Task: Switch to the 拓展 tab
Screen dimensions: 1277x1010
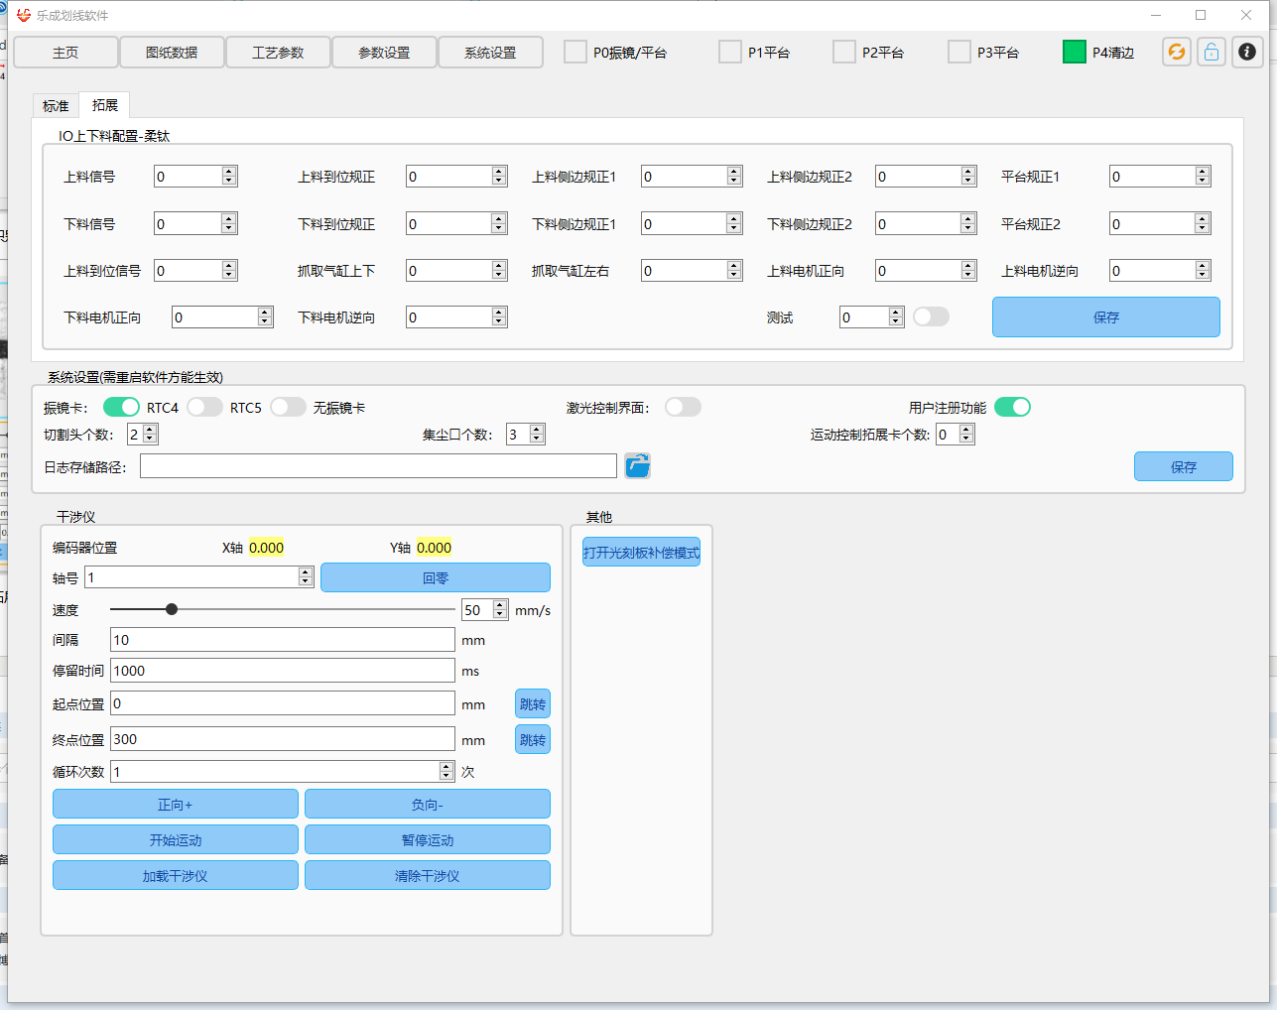Action: tap(105, 105)
